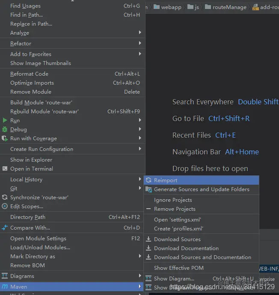
Task: Click the Navigation Bar hint text
Action: point(196,152)
